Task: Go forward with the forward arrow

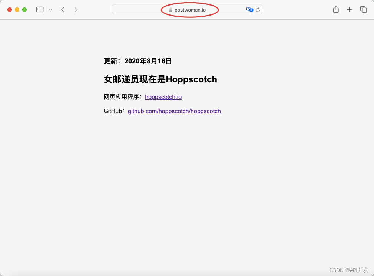Action: coord(76,10)
